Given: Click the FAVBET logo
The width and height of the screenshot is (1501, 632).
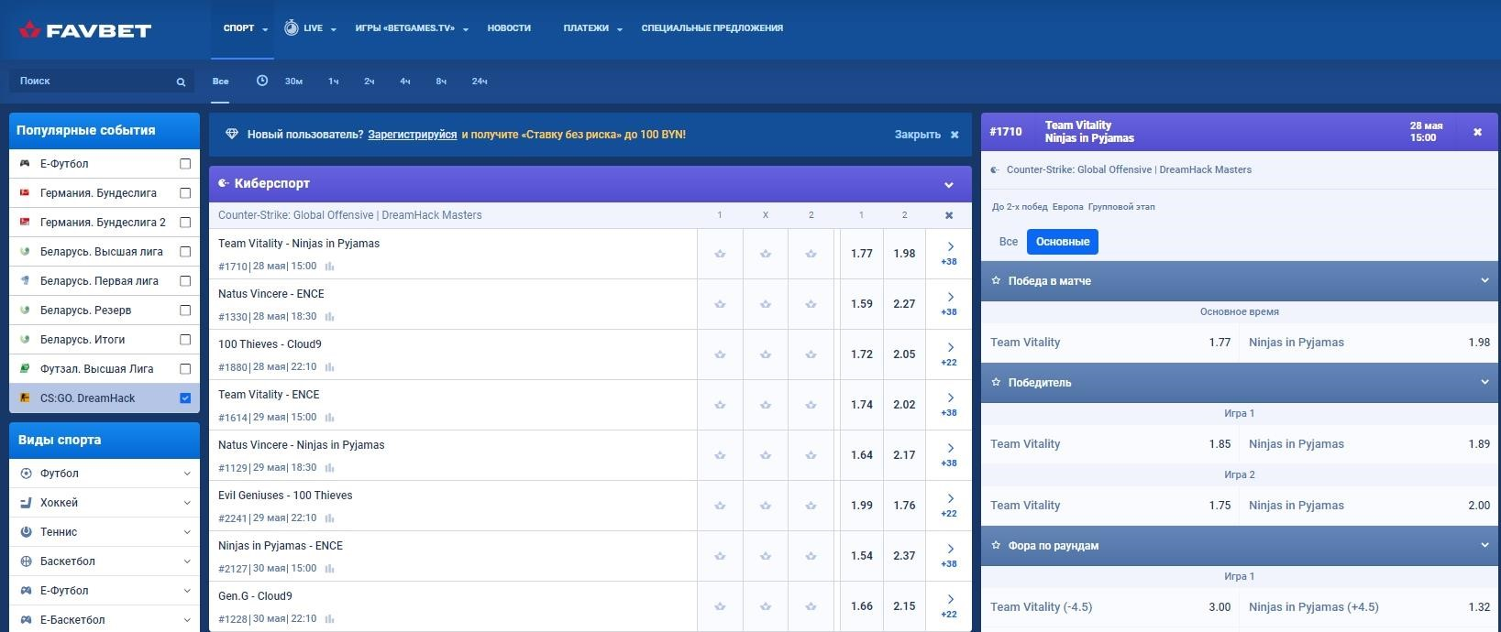Looking at the screenshot, I should click(x=84, y=30).
